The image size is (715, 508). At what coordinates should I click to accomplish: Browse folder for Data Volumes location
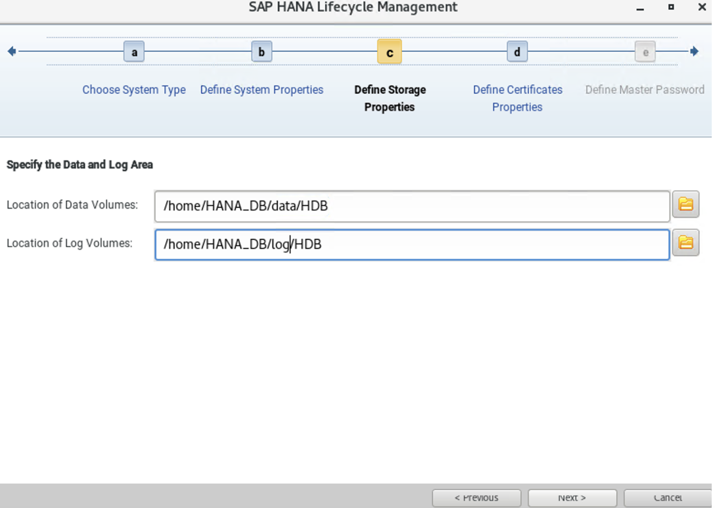(x=686, y=204)
